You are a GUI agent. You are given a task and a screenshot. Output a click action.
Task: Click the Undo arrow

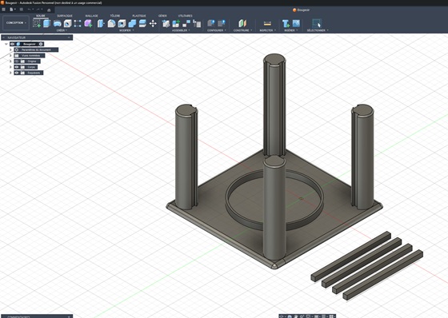click(30, 10)
